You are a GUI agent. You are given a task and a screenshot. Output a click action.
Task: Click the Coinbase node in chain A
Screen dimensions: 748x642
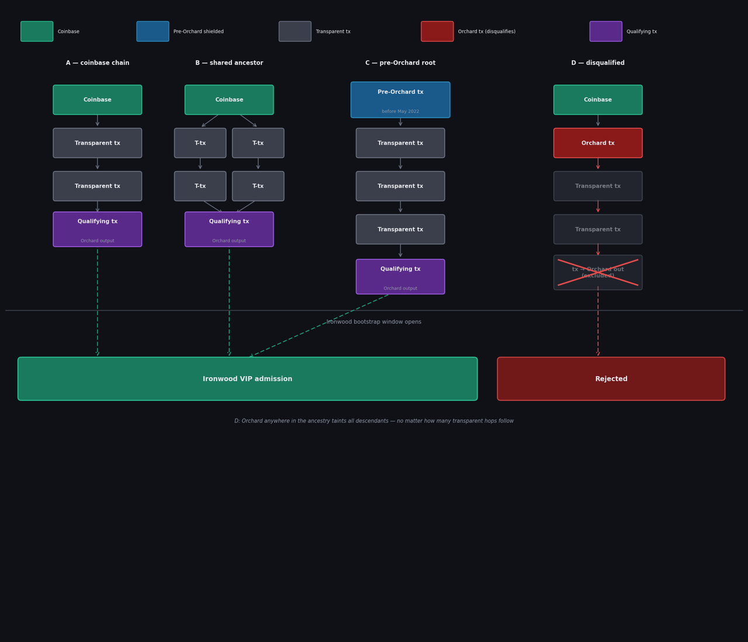coord(98,100)
